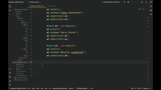
Task: Debug the selected configuration
Action: coord(128,2)
